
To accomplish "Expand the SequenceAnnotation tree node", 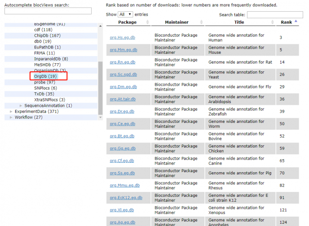I will click(x=21, y=106).
